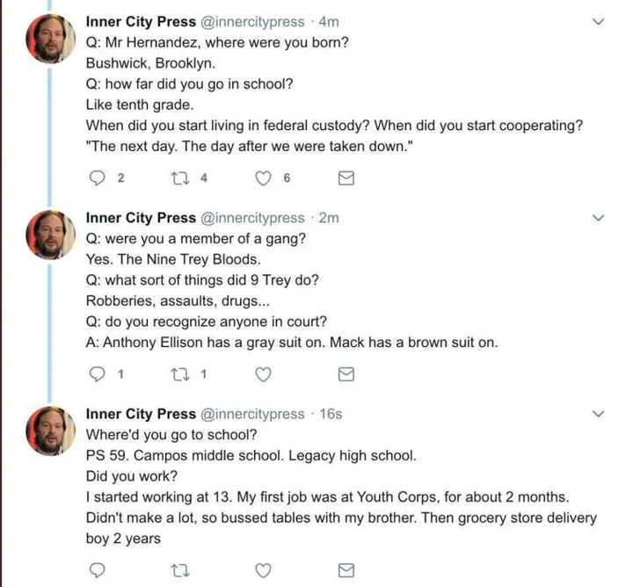The width and height of the screenshot is (633, 587).
Task: Retweet the tweet posted 4m ago
Action: 178,178
